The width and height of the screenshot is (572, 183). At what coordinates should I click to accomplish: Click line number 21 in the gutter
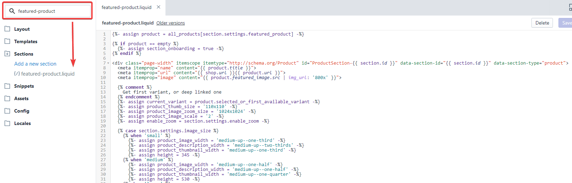[103, 131]
